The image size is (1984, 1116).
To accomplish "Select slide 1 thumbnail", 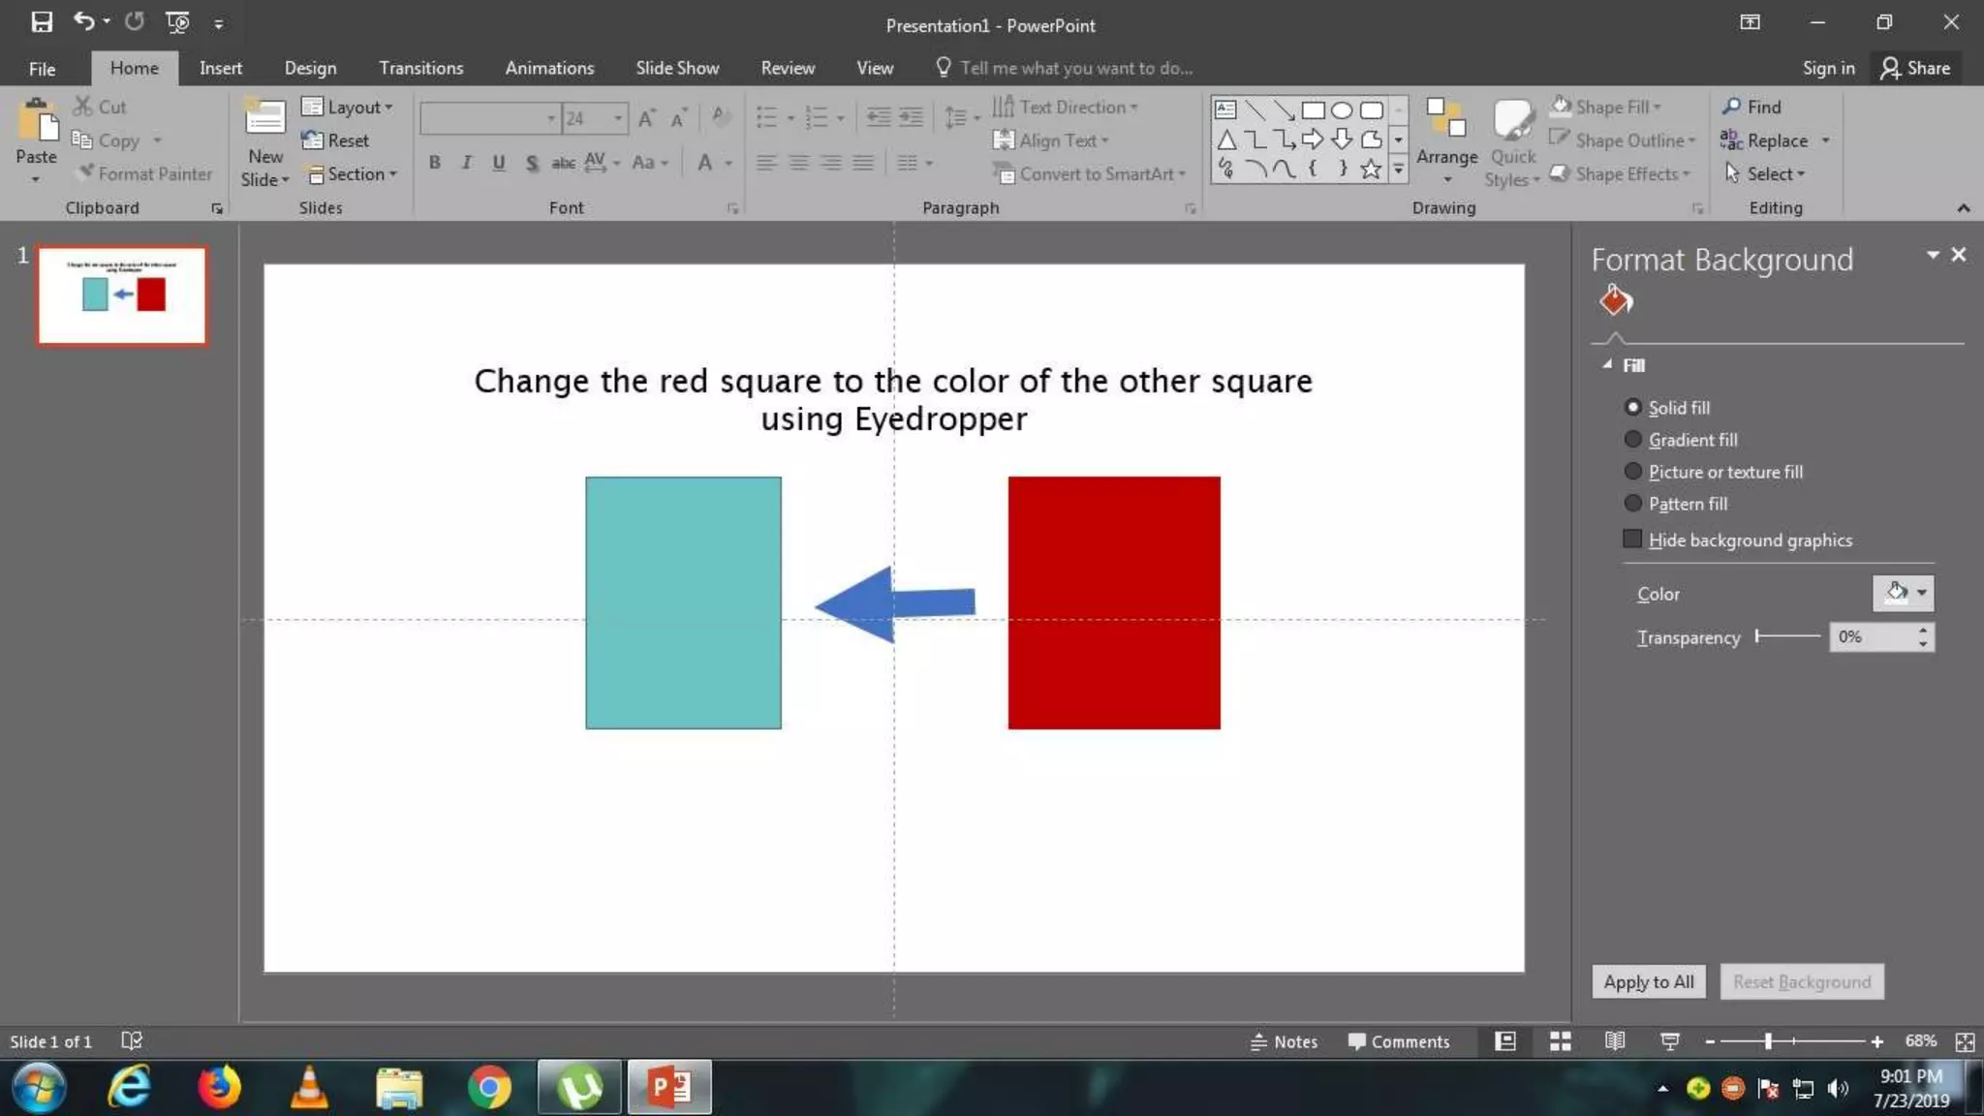I will 122,294.
